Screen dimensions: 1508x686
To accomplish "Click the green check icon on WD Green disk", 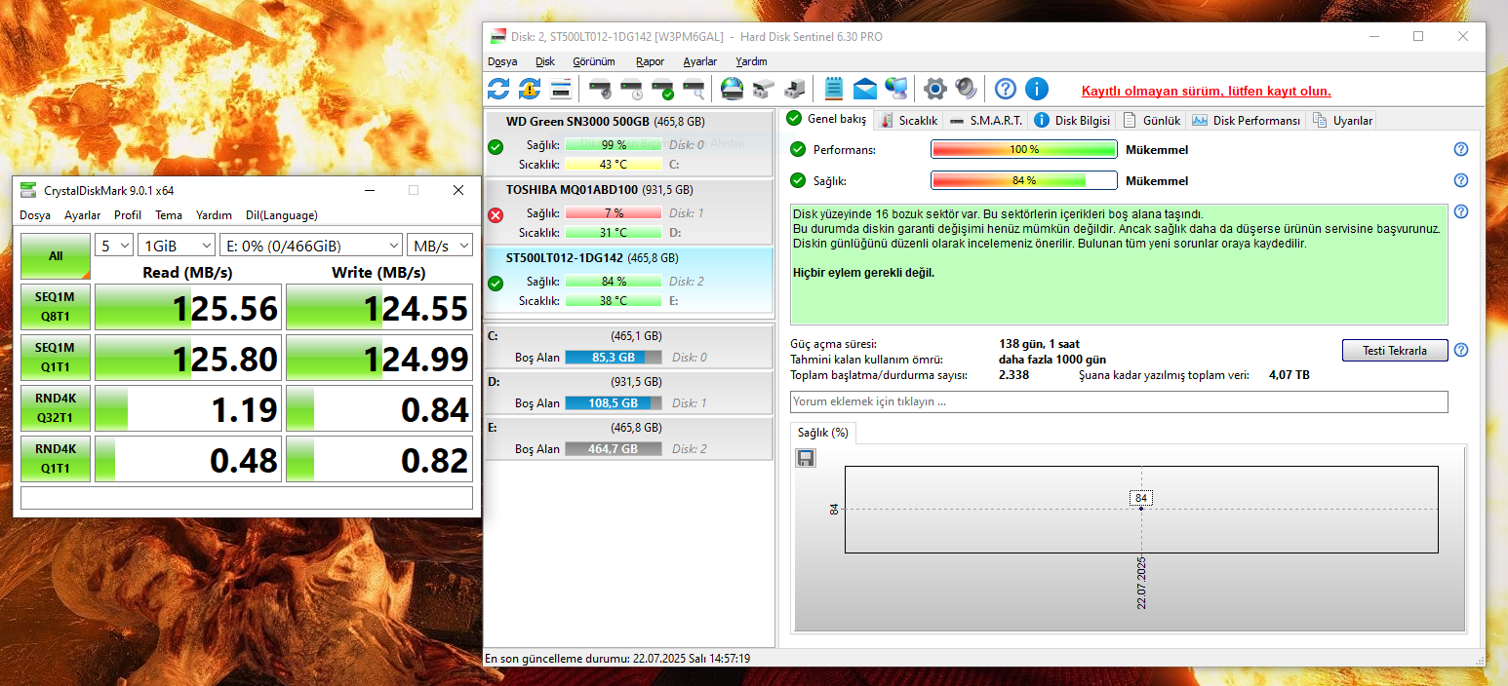I will pyautogui.click(x=496, y=147).
